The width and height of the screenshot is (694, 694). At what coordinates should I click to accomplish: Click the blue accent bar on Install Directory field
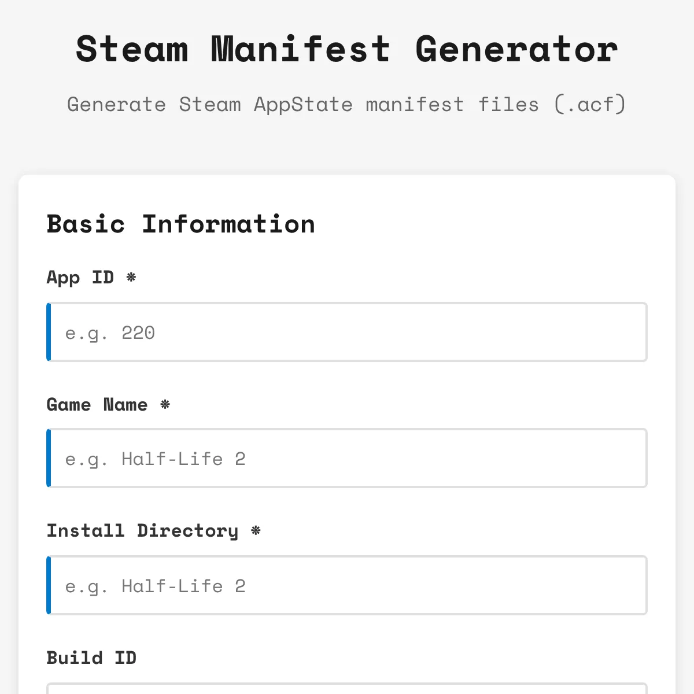[x=49, y=585]
